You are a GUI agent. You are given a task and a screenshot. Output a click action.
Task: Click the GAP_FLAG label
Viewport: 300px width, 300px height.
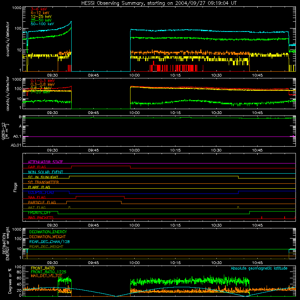37,167
